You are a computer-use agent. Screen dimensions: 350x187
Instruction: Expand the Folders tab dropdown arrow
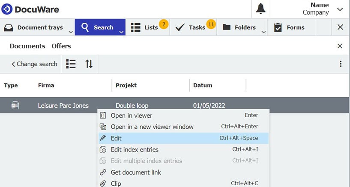[x=263, y=31]
